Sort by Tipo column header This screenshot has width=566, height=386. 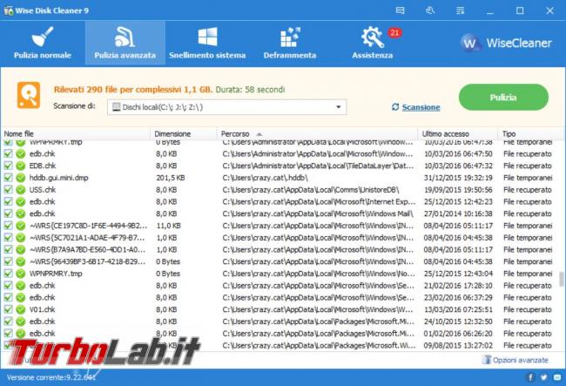pyautogui.click(x=530, y=133)
